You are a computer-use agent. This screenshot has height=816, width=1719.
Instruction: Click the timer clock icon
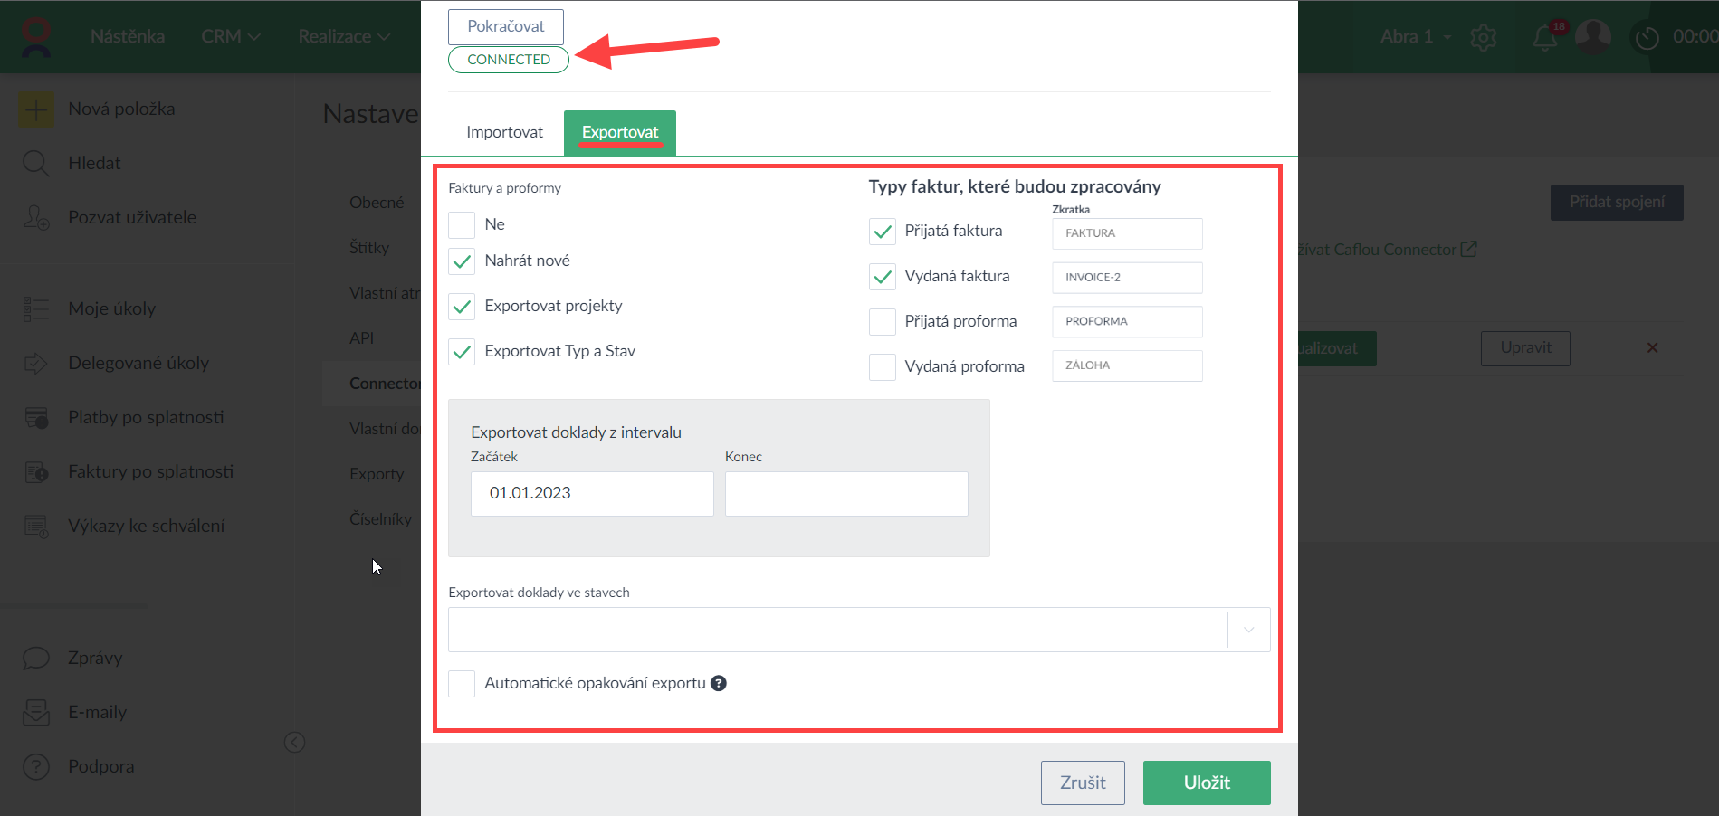coord(1647,38)
